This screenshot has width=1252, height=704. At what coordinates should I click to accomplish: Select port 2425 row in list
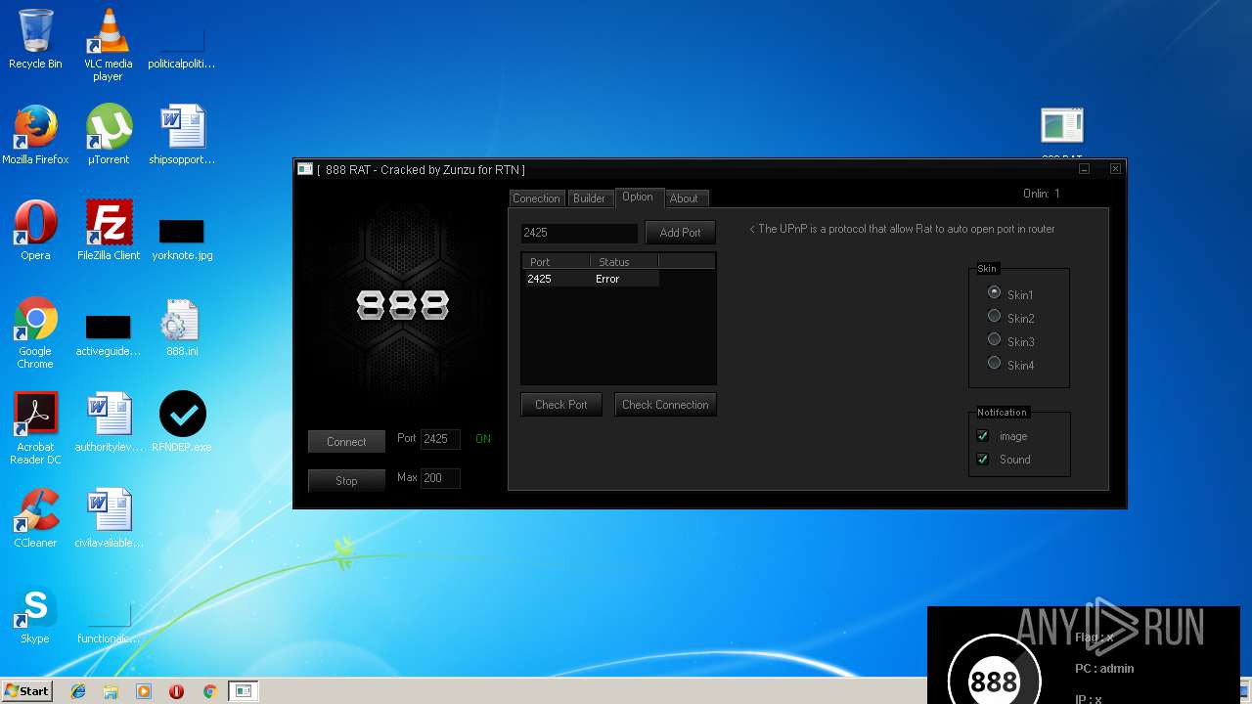(x=591, y=279)
